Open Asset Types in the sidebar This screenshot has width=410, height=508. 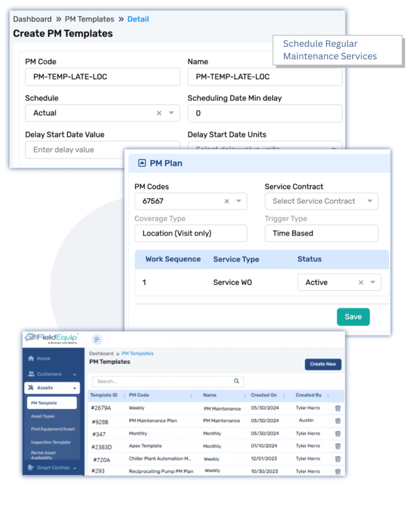pyautogui.click(x=43, y=416)
